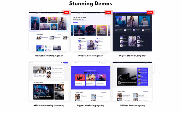
Task: Click New badge on Product Review Agency
Action: (x=108, y=12)
